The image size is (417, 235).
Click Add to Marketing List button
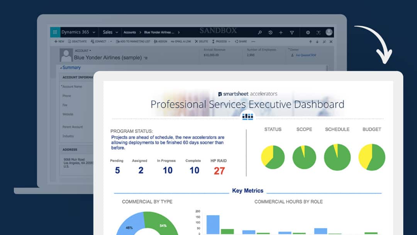[x=133, y=41]
